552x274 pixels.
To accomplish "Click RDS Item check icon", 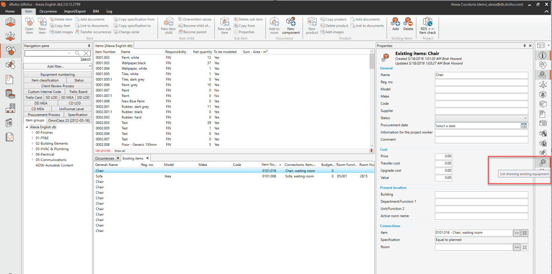I will point(427,24).
